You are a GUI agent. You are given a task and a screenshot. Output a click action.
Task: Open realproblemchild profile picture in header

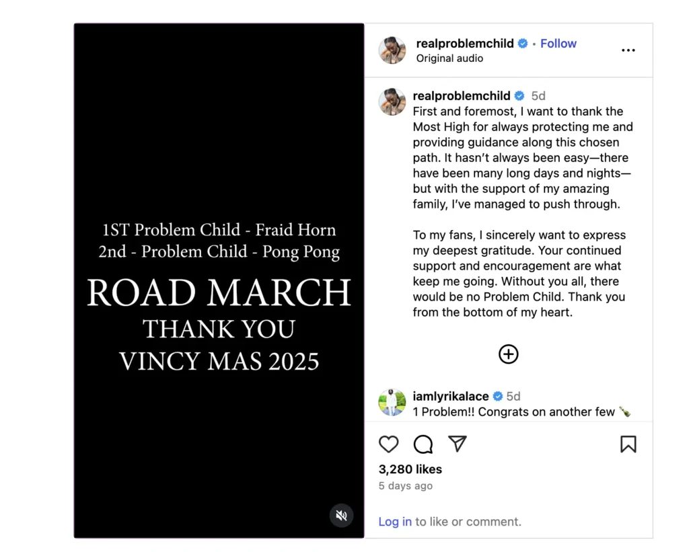[x=392, y=50]
